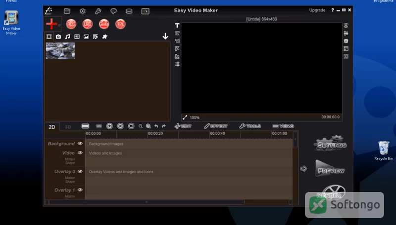Open the Tools menu

click(250, 126)
